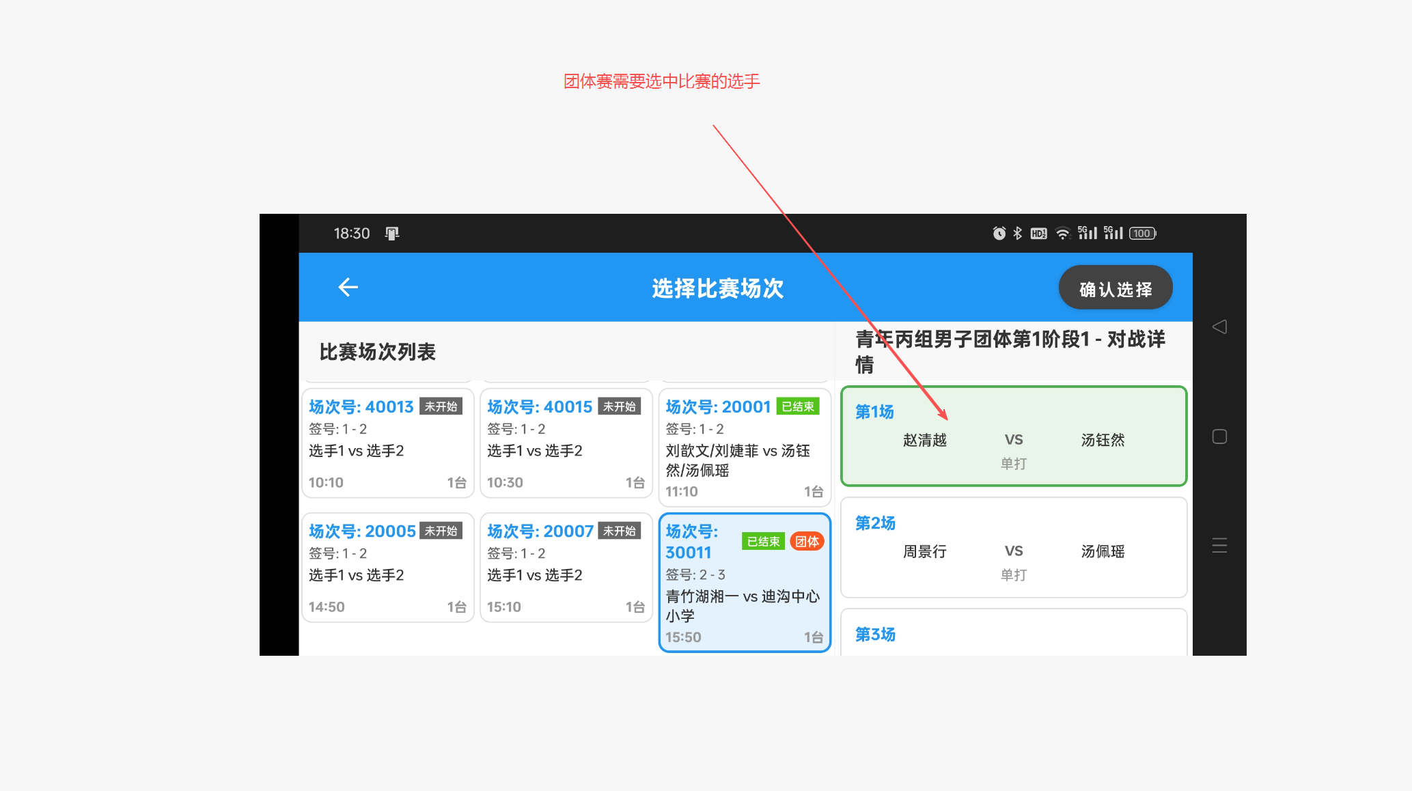Tap the 5G signal indicator
This screenshot has height=791, width=1412.
(x=1088, y=233)
